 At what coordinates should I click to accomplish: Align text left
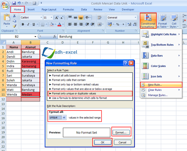(x=70, y=24)
